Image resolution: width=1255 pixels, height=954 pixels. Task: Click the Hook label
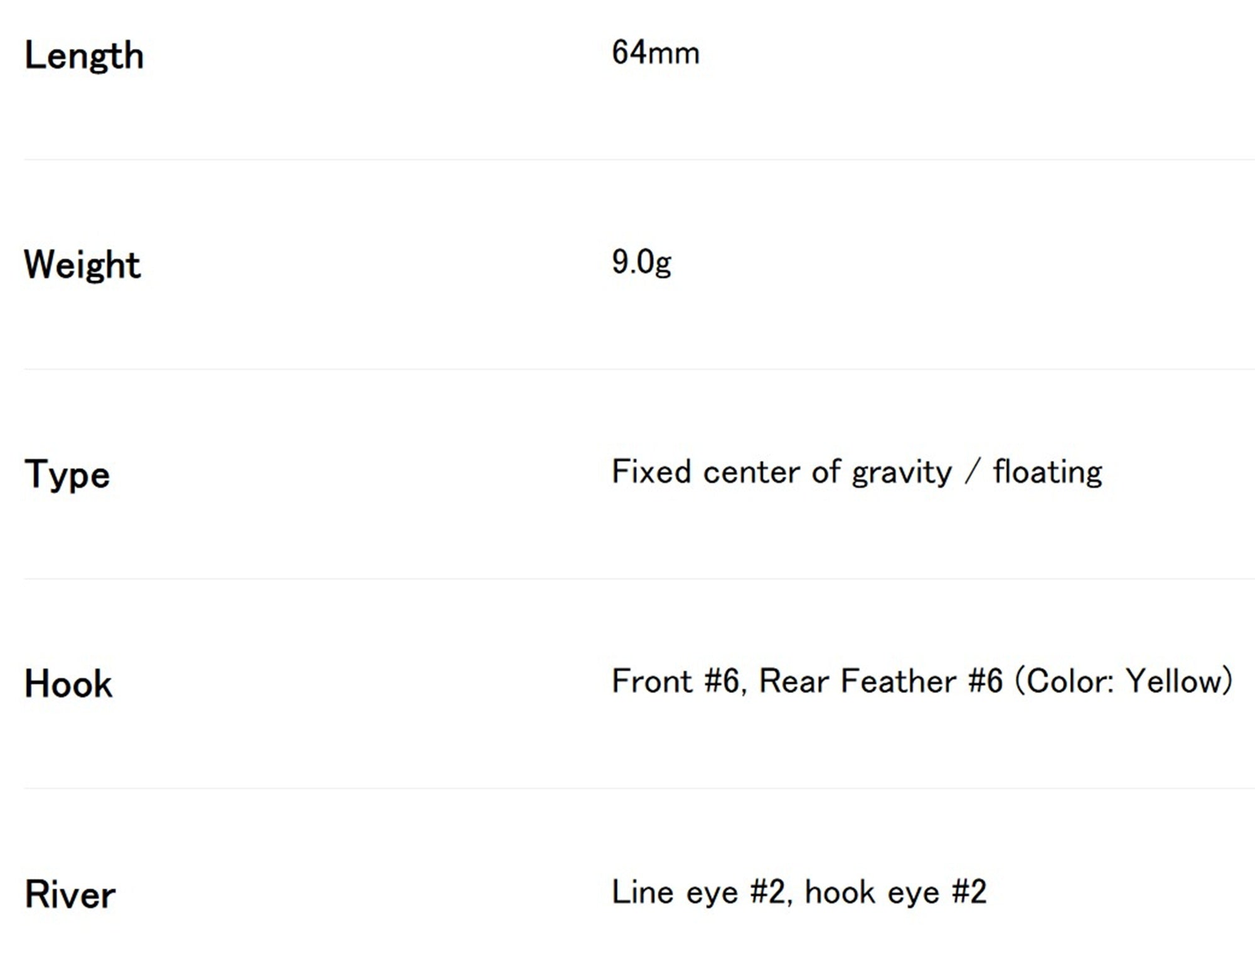68,684
